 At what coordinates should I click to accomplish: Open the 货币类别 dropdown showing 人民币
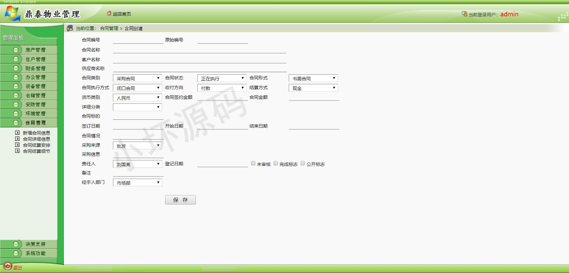[138, 97]
